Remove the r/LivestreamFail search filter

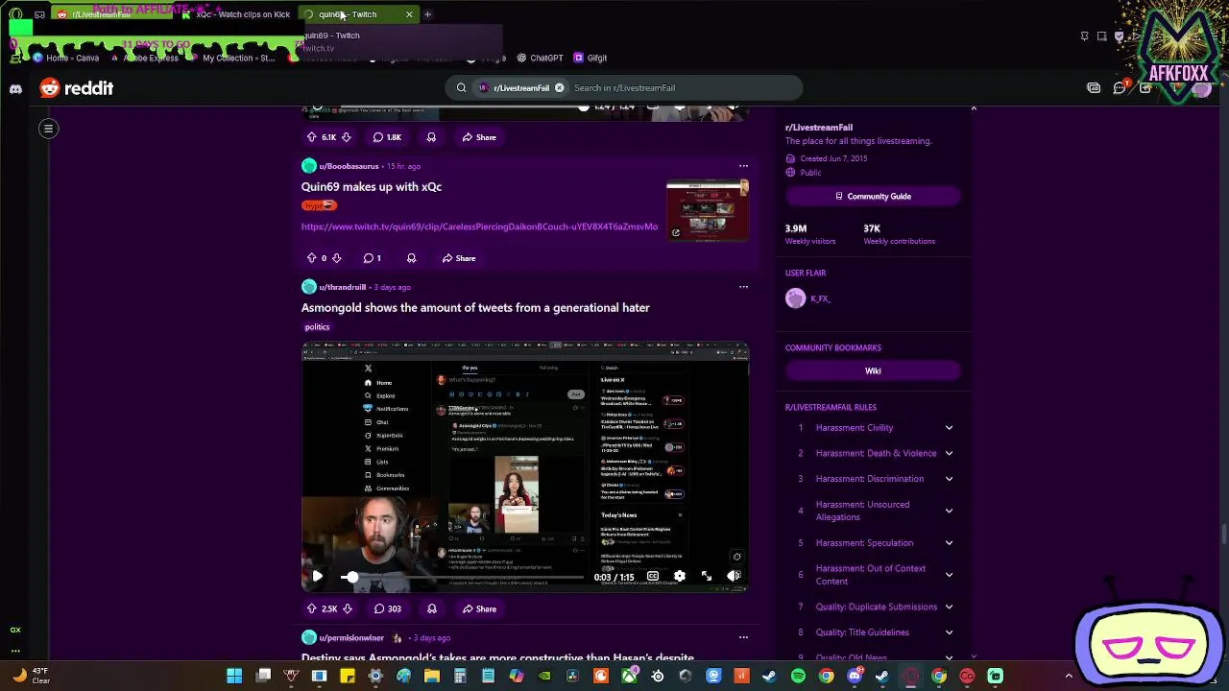(x=559, y=87)
